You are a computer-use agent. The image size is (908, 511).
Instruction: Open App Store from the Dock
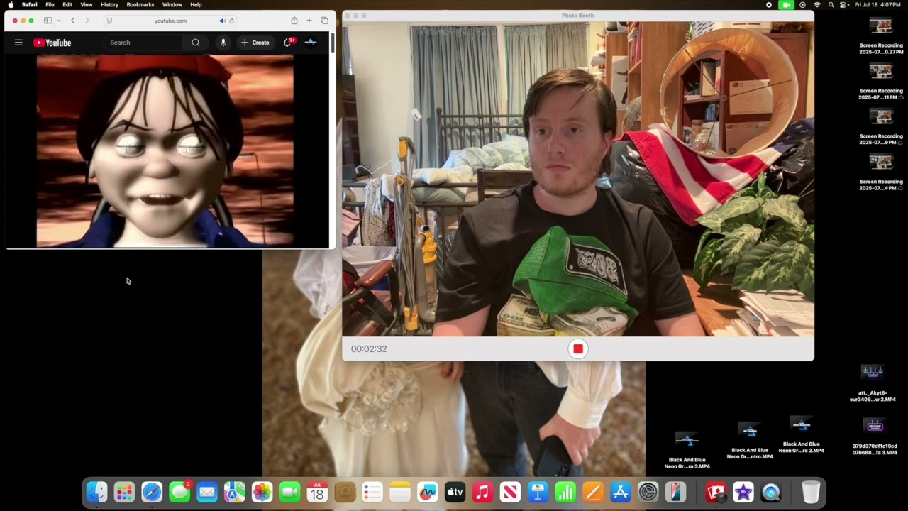tap(620, 492)
